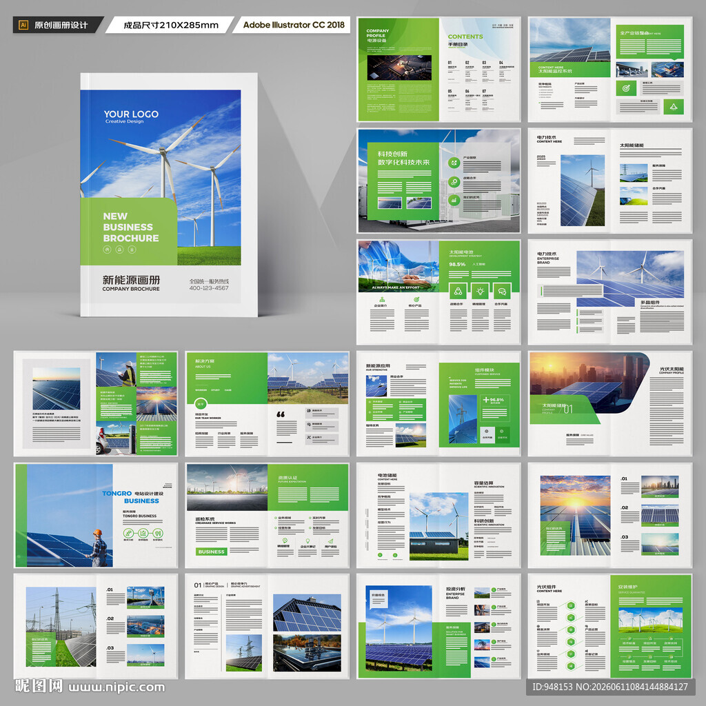This screenshot has height=706, width=706.
Task: Click the large quotation mark icon
Action: click(281, 414)
